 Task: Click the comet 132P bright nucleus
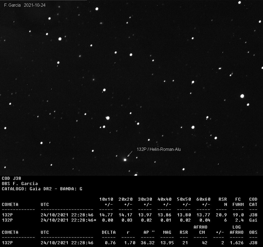point(125,160)
